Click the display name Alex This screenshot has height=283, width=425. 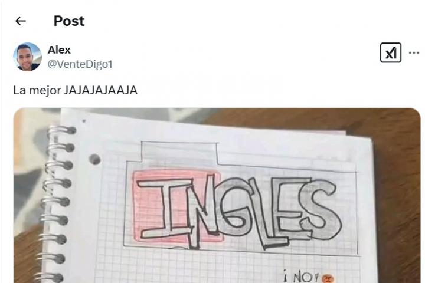59,50
